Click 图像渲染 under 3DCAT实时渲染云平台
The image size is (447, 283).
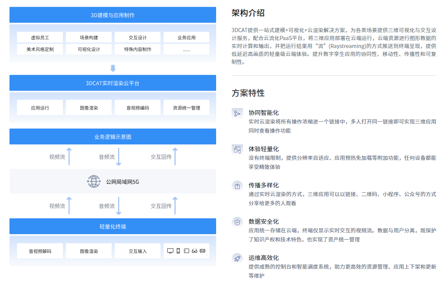click(89, 107)
